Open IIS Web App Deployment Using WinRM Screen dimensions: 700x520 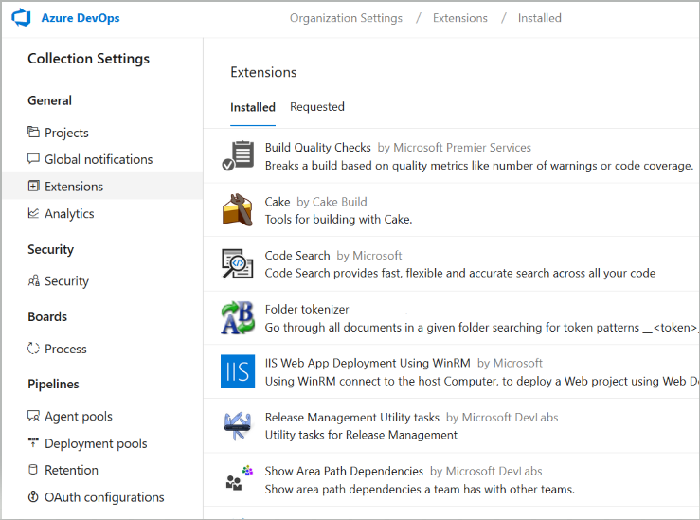coord(368,363)
